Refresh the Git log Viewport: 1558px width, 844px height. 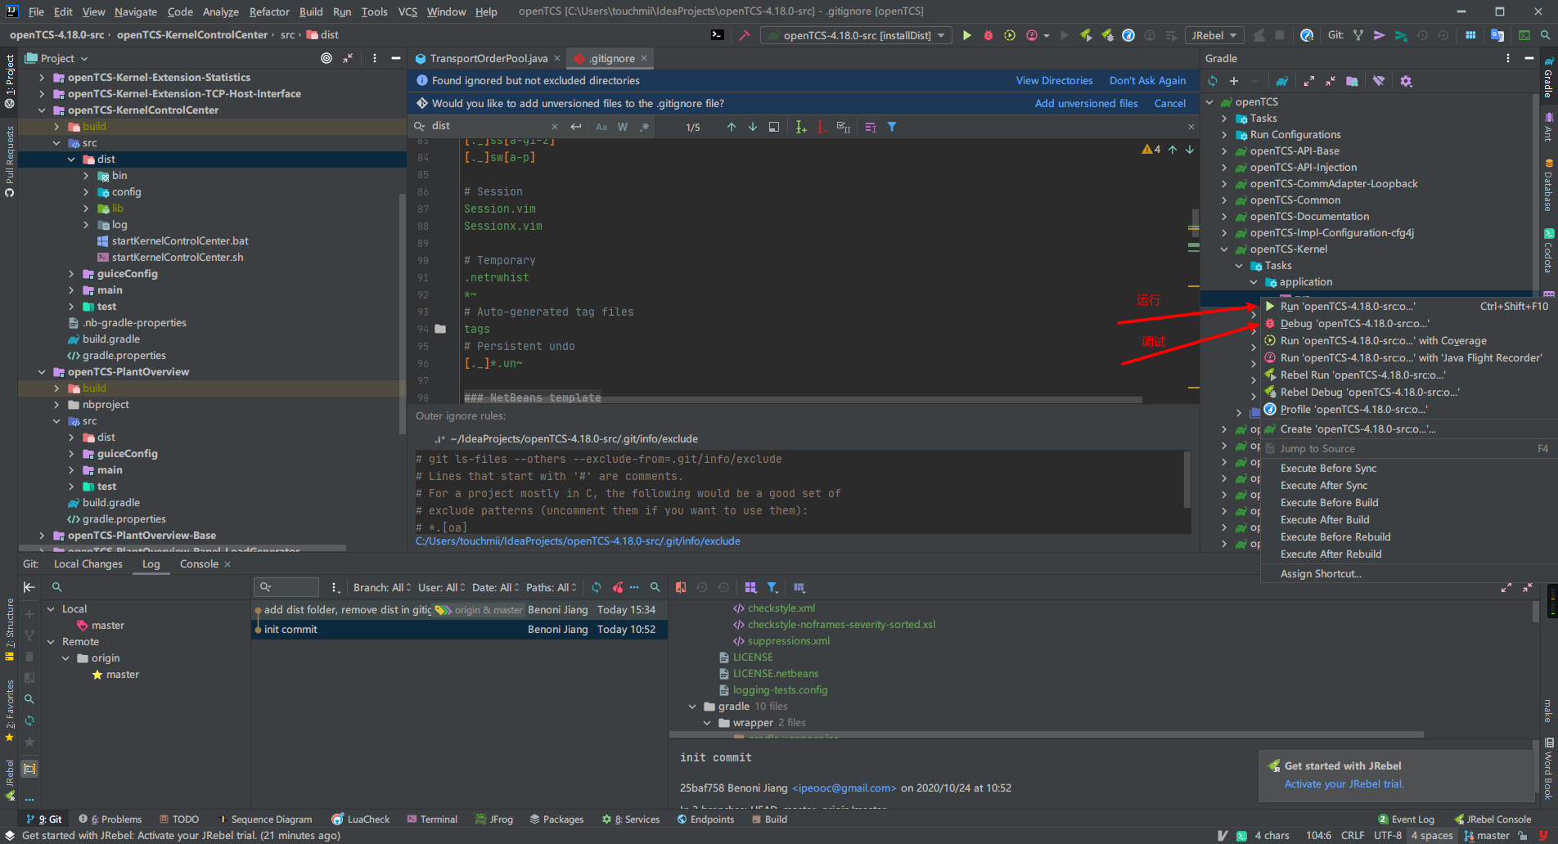click(597, 587)
